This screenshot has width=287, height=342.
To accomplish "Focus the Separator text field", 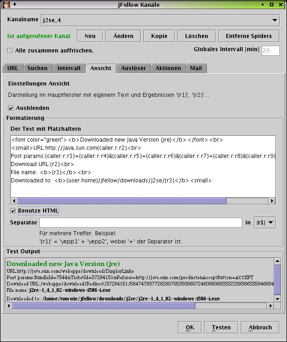I will [x=140, y=223].
